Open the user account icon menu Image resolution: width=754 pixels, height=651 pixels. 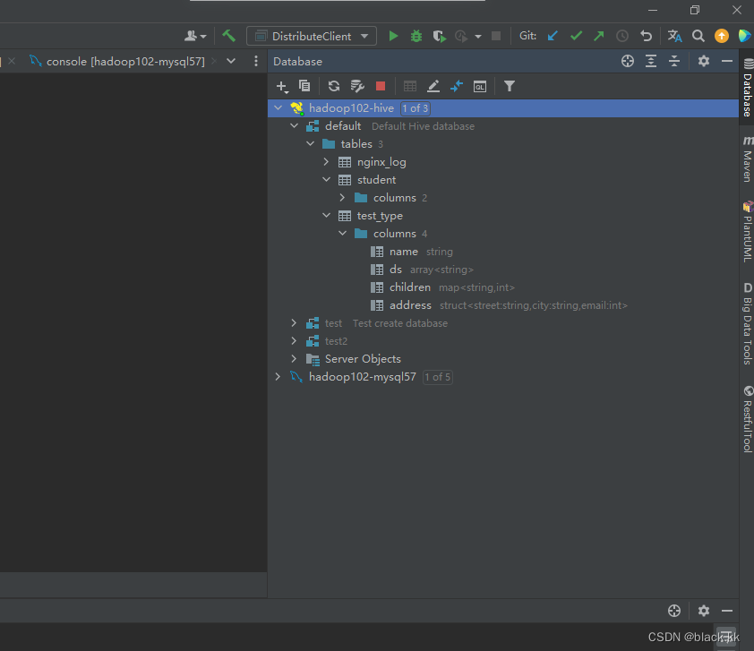pos(194,36)
